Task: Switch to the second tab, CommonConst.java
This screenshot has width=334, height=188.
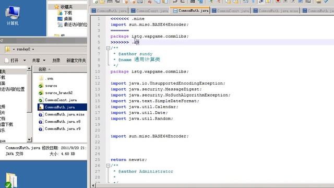Action: coord(150,10)
